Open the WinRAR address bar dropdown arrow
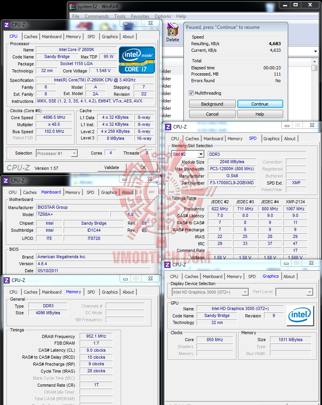This screenshot has height=405, width=322. tap(315, 51)
